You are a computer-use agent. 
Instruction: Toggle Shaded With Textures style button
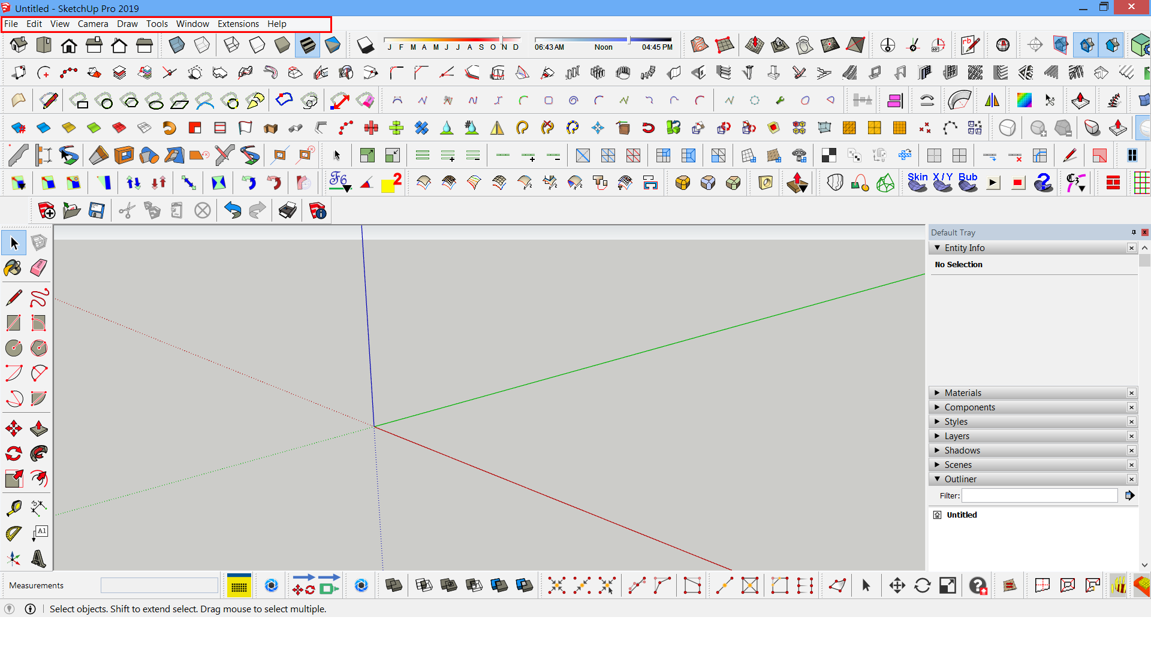point(308,45)
